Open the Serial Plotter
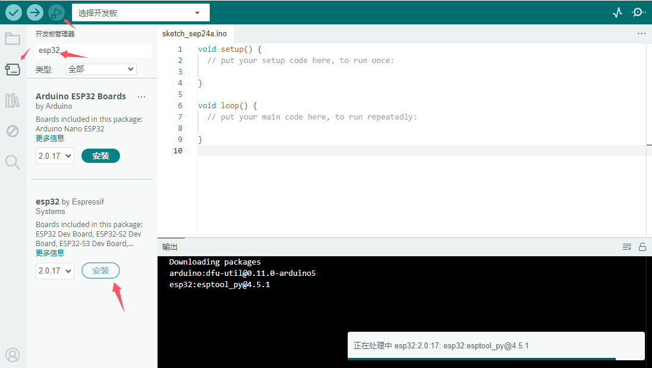This screenshot has width=652, height=368. [x=618, y=12]
